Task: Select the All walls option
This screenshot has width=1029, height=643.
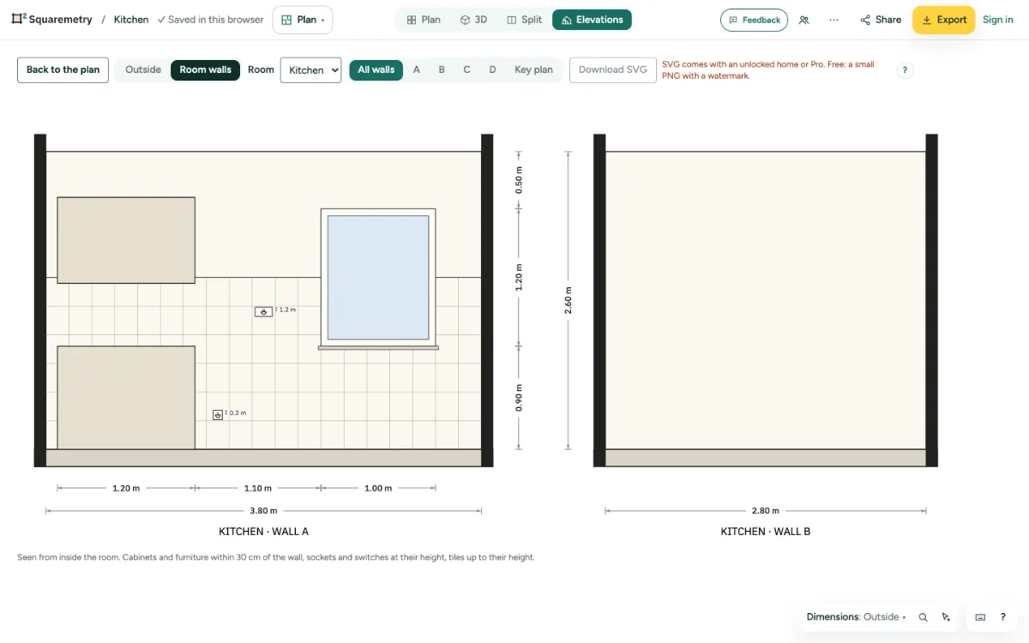Action: 376,69
